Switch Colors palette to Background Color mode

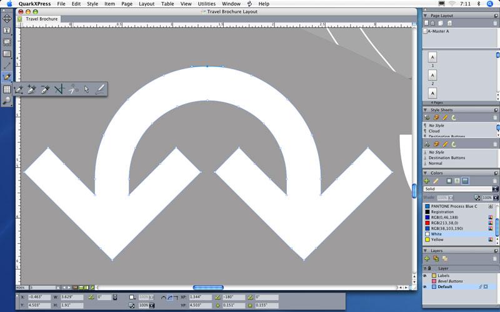pos(465,181)
